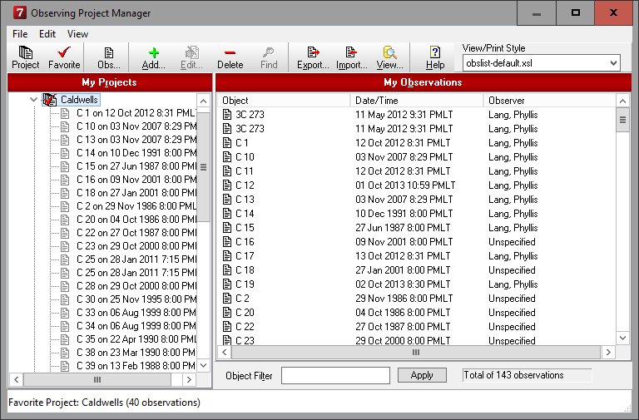Select the C 13 observation row

point(417,200)
